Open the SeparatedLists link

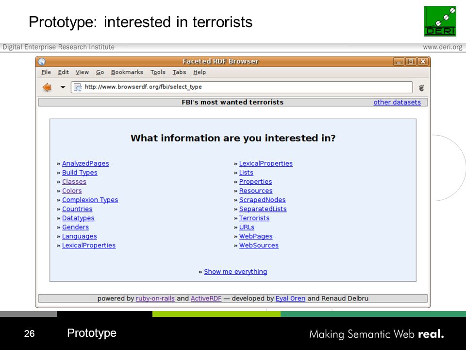coord(263,209)
